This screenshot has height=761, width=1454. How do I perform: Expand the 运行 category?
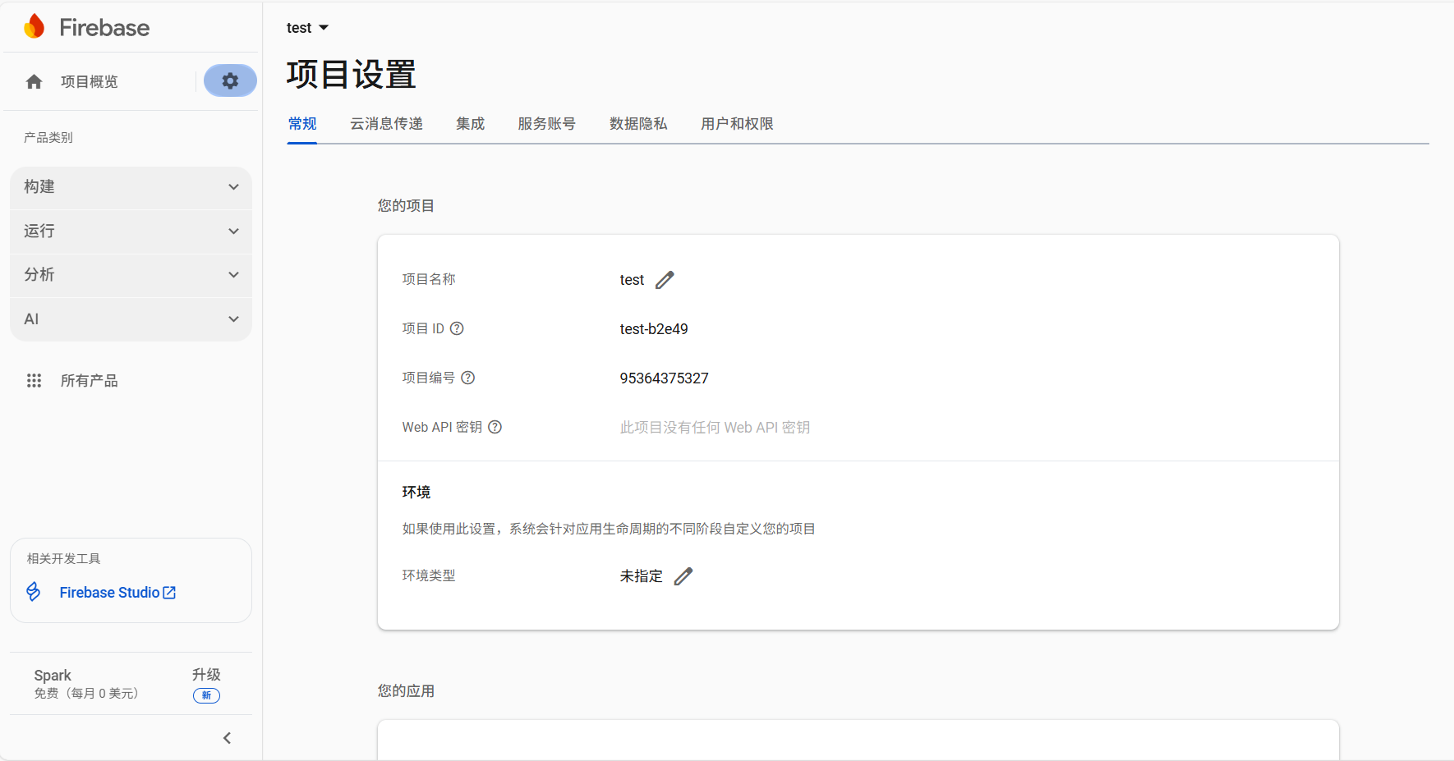[233, 231]
